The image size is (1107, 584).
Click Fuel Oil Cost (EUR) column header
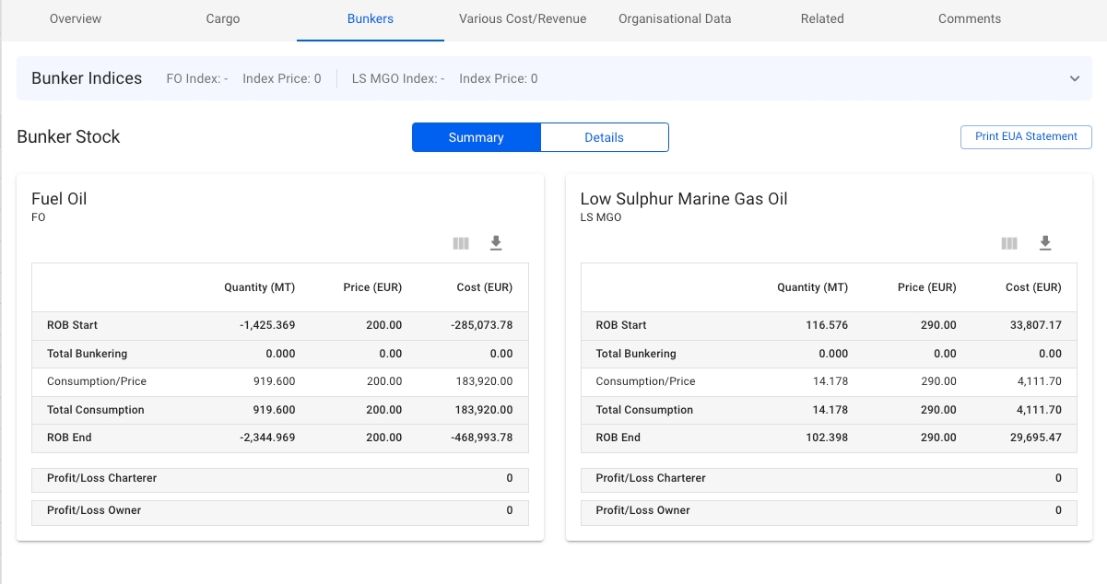point(484,287)
